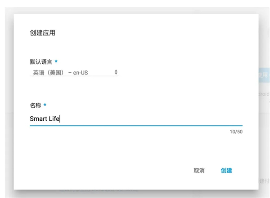Click the required asterisk beside 名称
This screenshot has width=270, height=198.
pos(45,106)
